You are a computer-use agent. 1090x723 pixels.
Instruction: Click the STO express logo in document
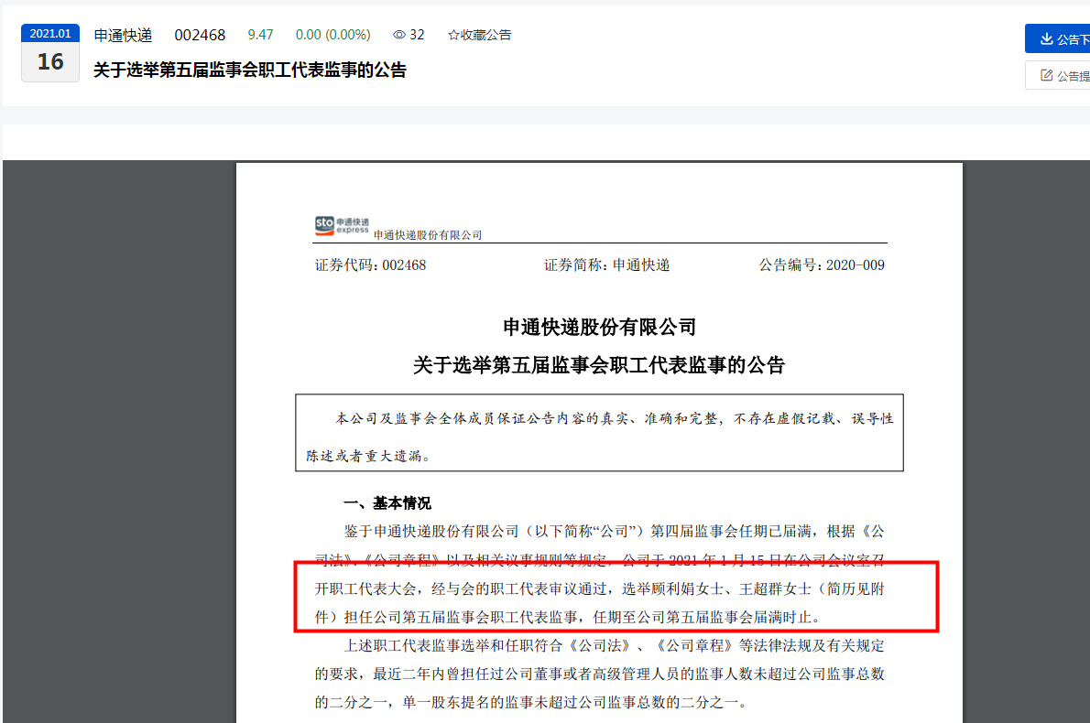tap(342, 225)
